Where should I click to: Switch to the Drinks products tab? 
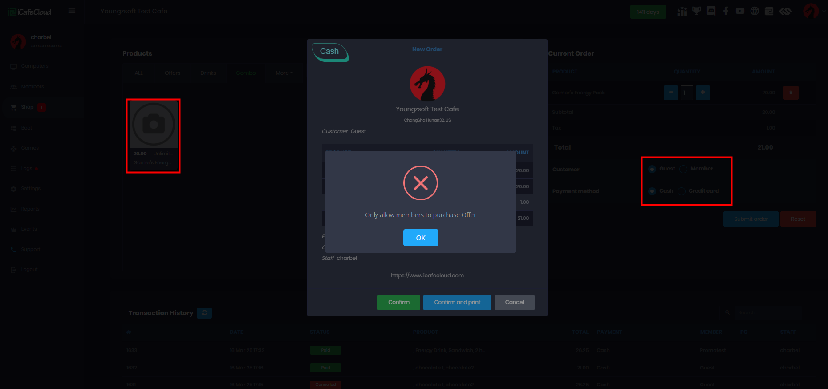208,73
